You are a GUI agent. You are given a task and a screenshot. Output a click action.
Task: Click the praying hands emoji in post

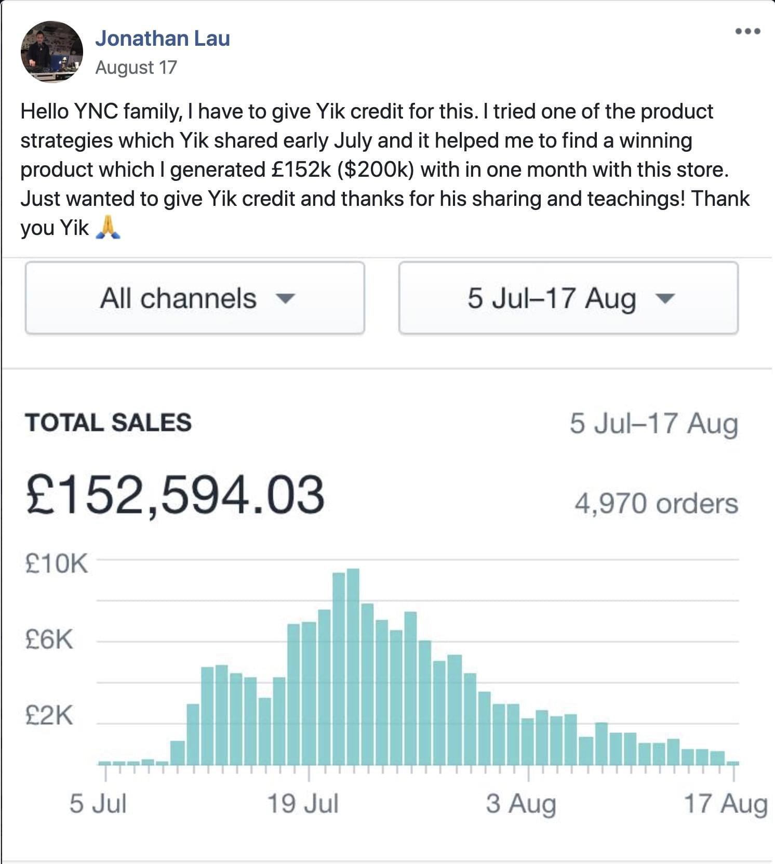point(108,228)
